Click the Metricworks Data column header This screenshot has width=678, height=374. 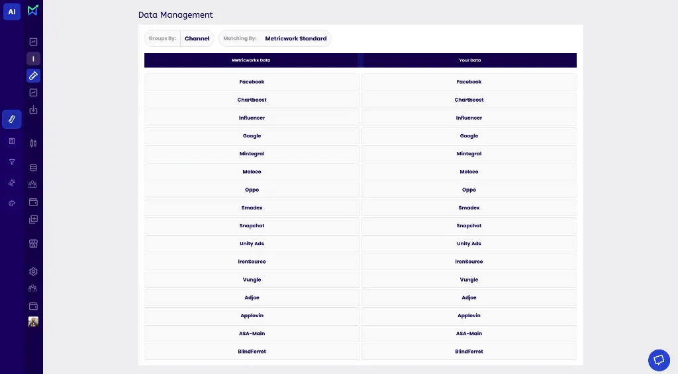[x=251, y=60]
